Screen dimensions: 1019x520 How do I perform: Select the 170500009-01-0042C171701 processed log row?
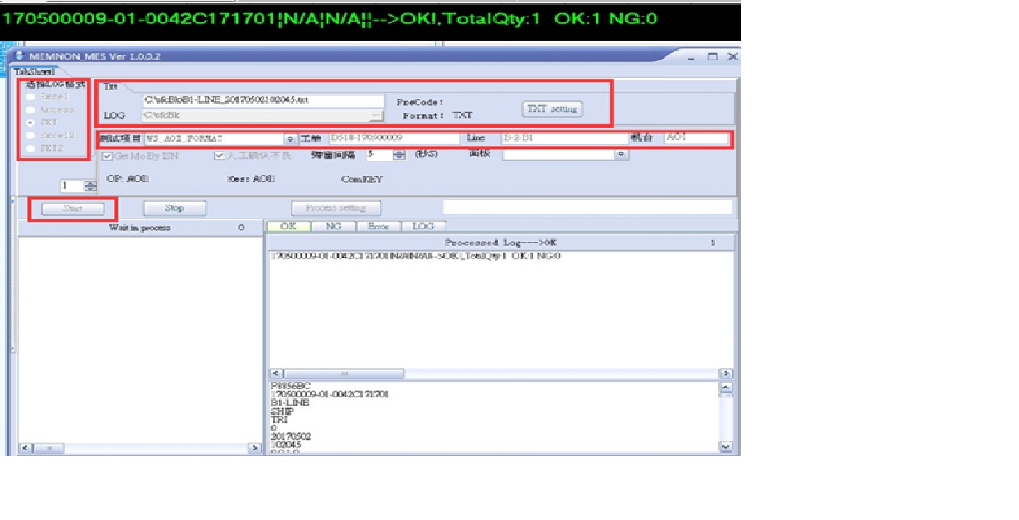coord(417,256)
